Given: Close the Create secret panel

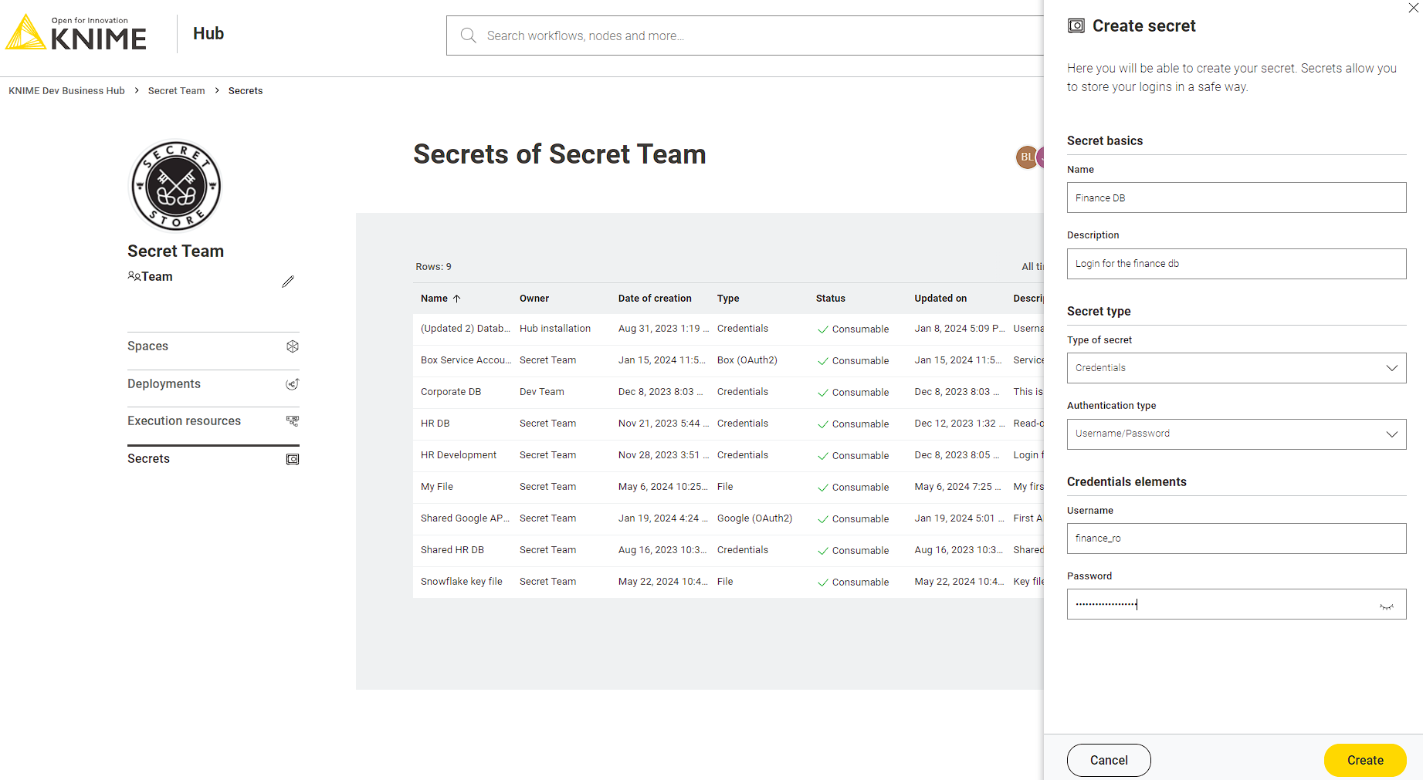Looking at the screenshot, I should (x=1414, y=8).
